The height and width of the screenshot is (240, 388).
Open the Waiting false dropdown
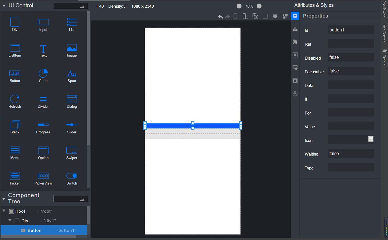[x=351, y=153]
